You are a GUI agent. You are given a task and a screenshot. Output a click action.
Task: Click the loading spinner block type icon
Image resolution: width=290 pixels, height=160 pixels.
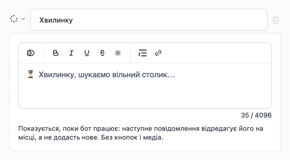14,19
